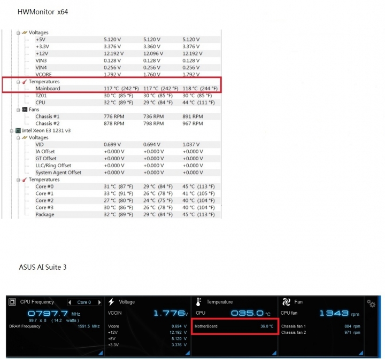
Task: Click the 1.037 V VID max value
Action: click(x=191, y=145)
